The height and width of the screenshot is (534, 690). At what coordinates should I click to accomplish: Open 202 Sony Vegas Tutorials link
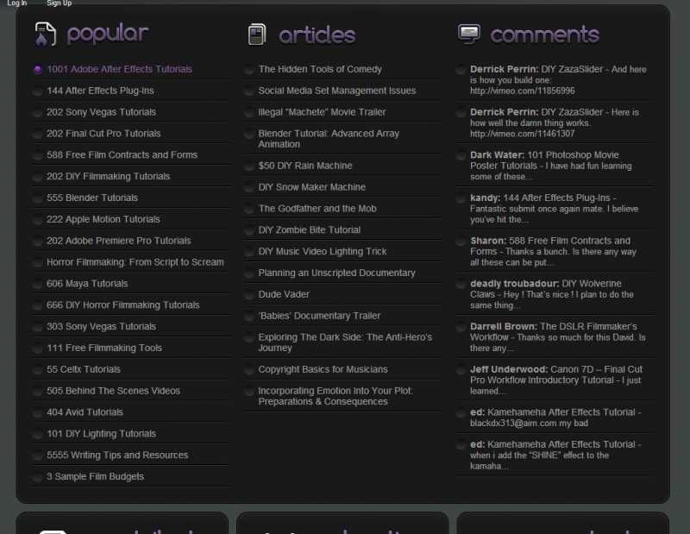click(101, 112)
